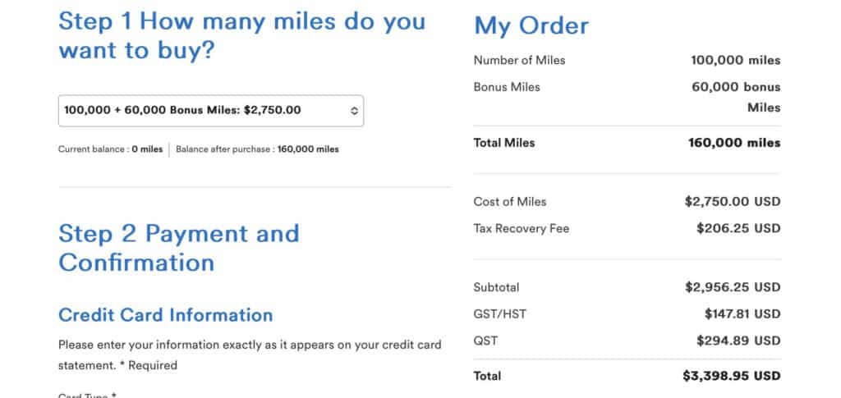Screen dimensions: 841x398
Task: Click the Total Miles label
Action: [x=504, y=143]
